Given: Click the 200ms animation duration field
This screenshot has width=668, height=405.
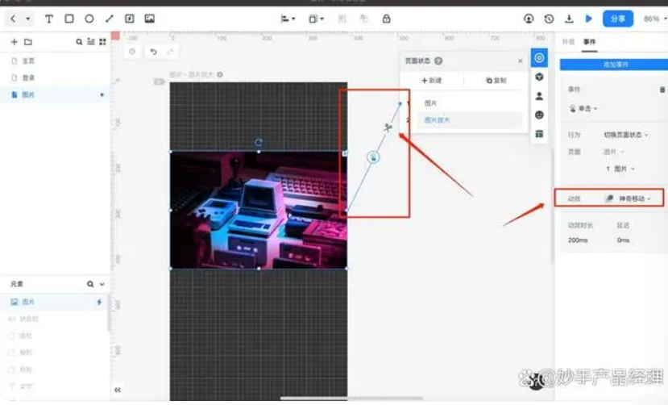Looking at the screenshot, I should click(578, 240).
